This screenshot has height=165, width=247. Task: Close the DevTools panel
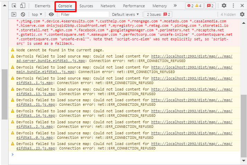click(x=241, y=6)
